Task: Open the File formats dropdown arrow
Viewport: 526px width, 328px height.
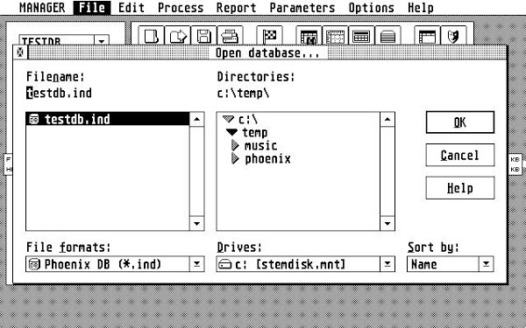Action: point(197,264)
